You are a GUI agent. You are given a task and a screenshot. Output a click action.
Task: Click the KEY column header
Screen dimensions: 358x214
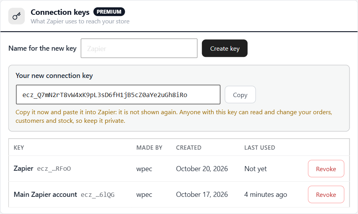(x=19, y=148)
